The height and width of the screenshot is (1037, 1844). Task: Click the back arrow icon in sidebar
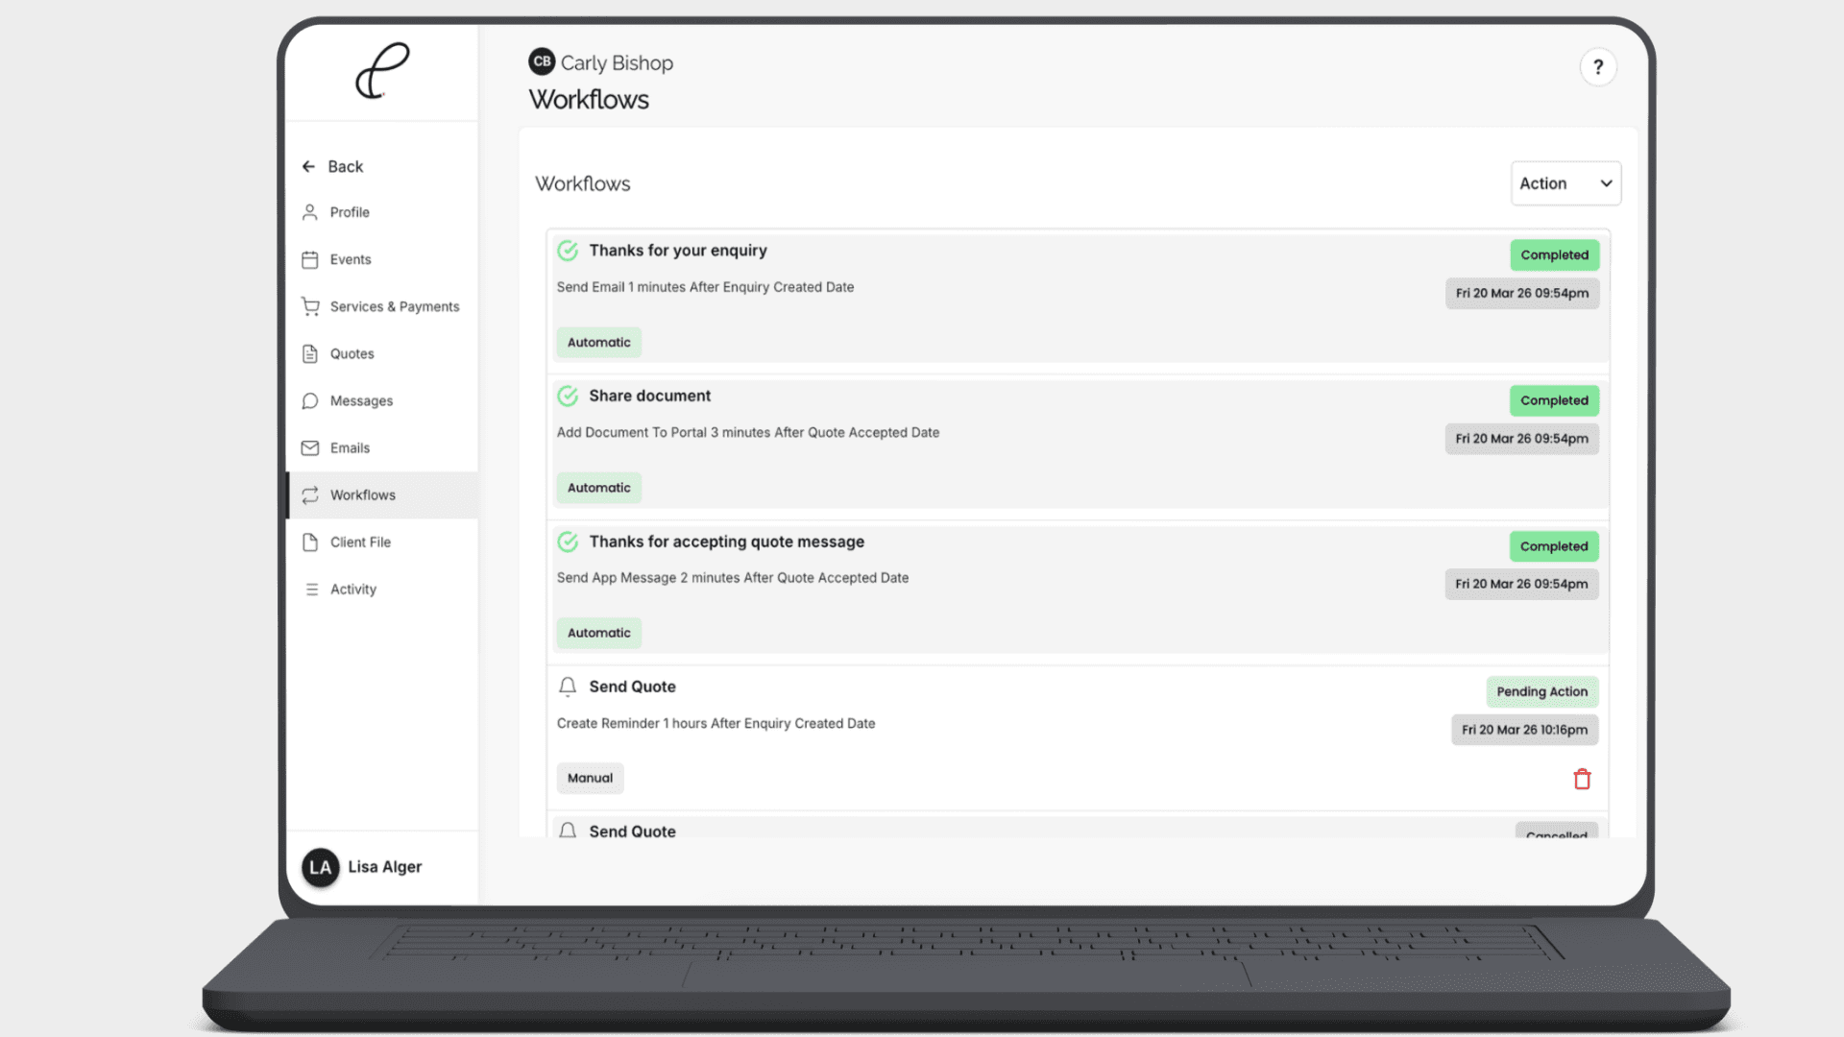pos(308,166)
